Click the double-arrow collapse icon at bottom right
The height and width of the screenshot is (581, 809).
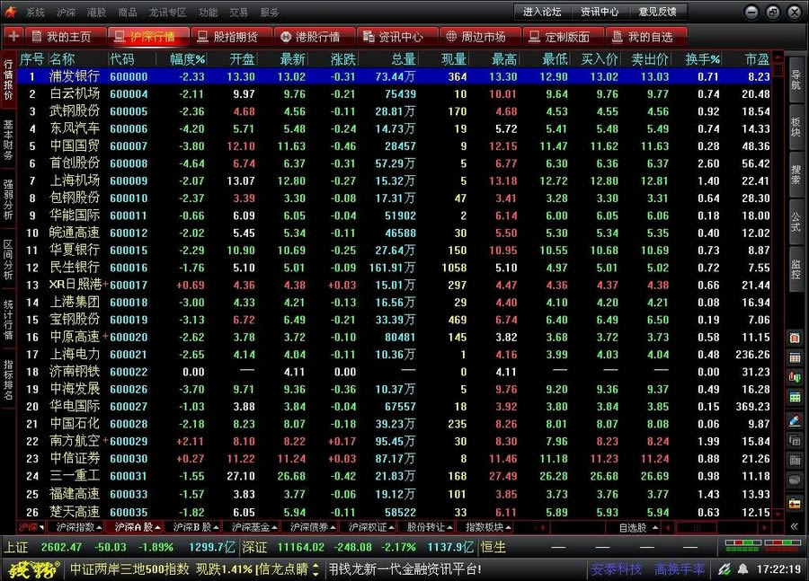pos(795,526)
